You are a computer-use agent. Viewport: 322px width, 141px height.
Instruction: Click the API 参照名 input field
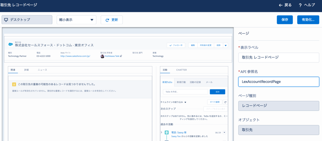coord(279,82)
